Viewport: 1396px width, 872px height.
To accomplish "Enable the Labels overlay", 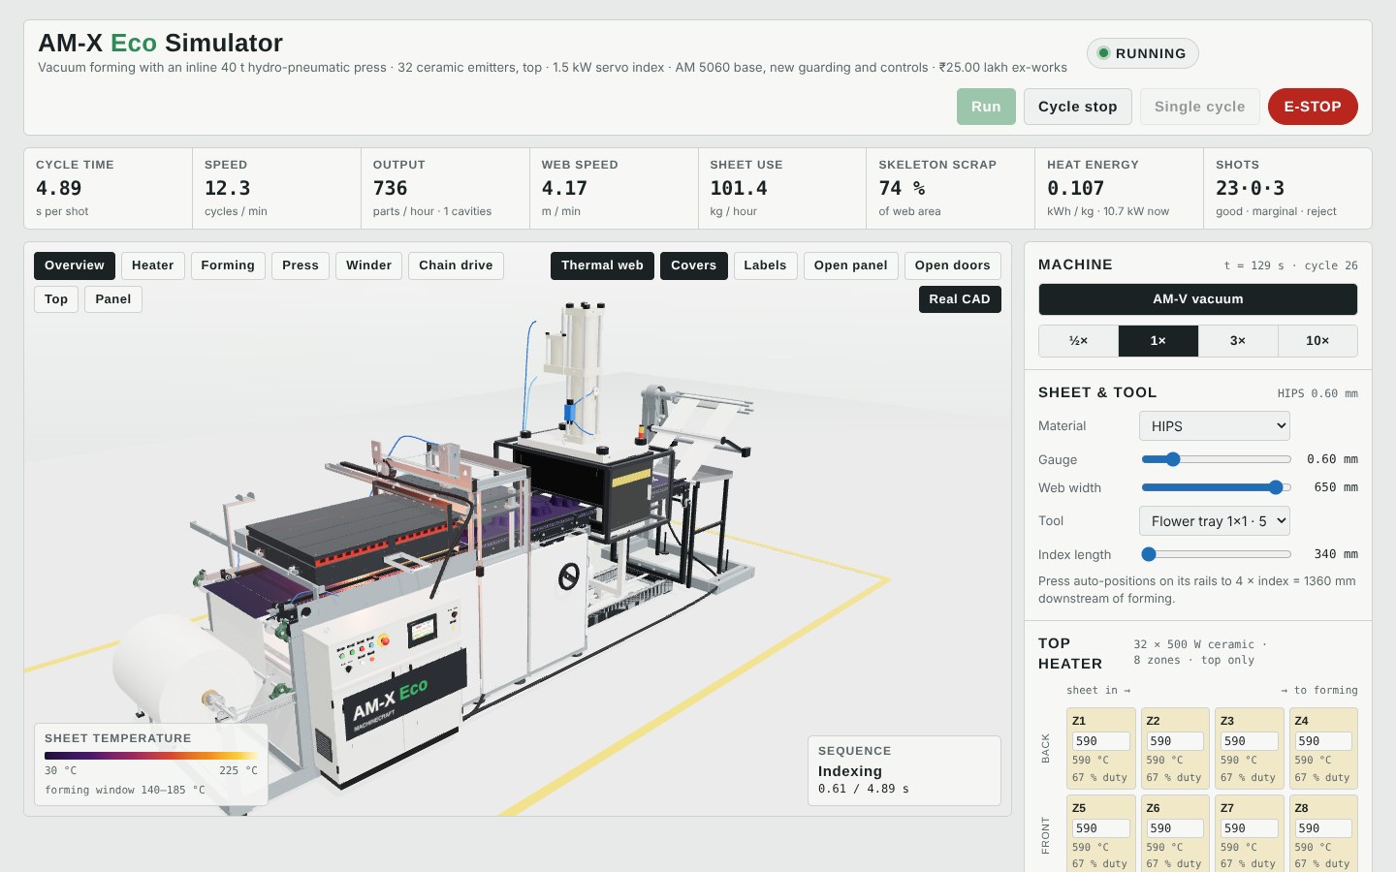I will pyautogui.click(x=766, y=265).
